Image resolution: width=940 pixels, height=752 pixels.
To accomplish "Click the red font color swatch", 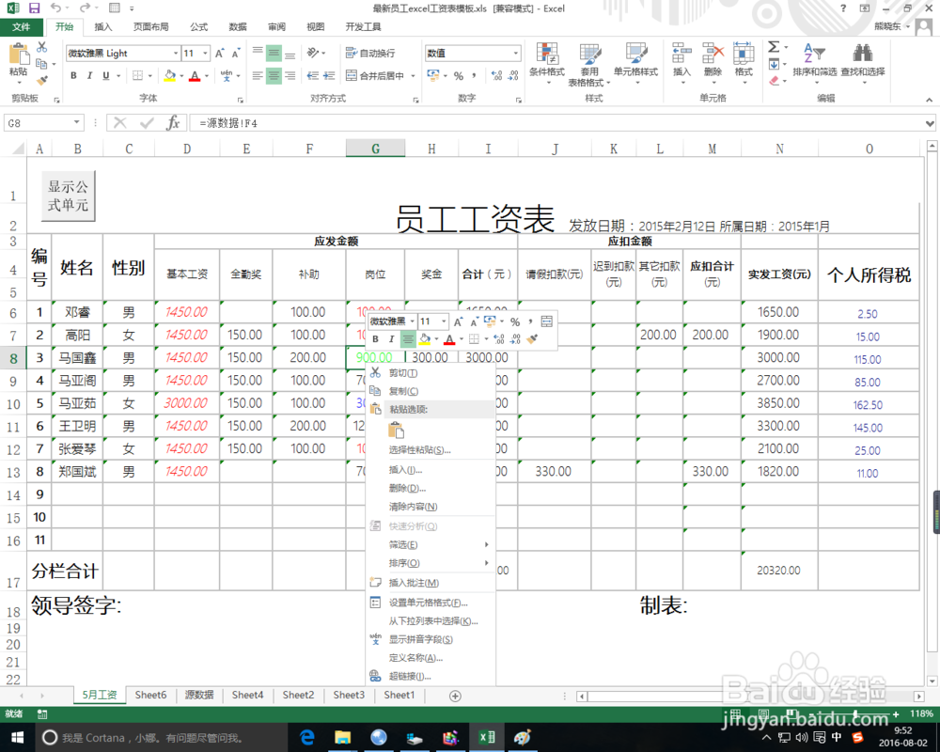I will (194, 80).
